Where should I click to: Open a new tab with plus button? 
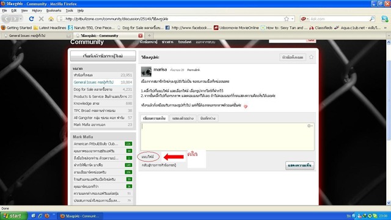(149, 35)
